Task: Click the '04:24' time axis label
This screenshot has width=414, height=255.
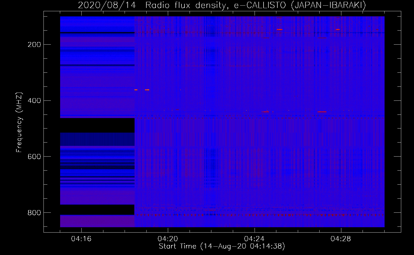Action: coord(254,239)
